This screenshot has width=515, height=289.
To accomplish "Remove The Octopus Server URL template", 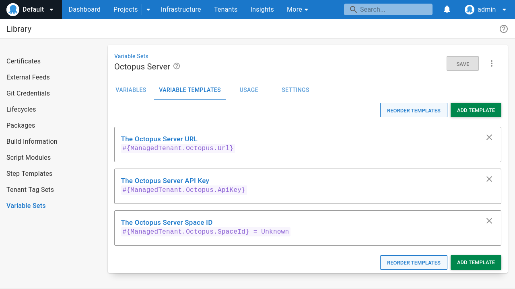I will [x=489, y=137].
